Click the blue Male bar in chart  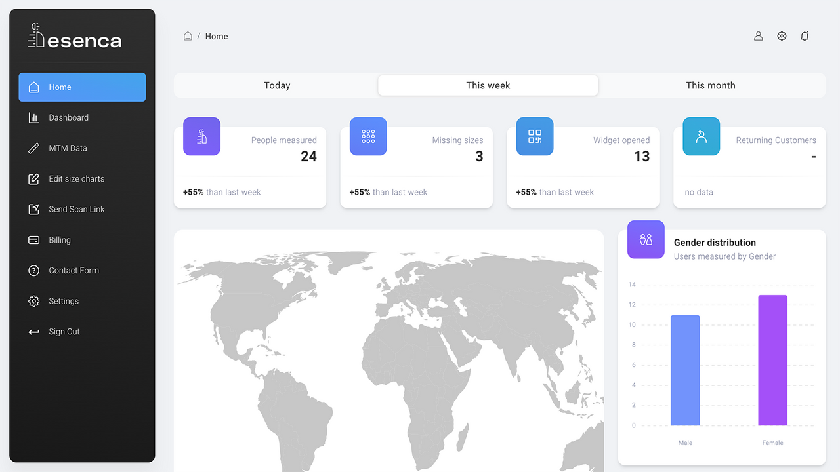(685, 370)
